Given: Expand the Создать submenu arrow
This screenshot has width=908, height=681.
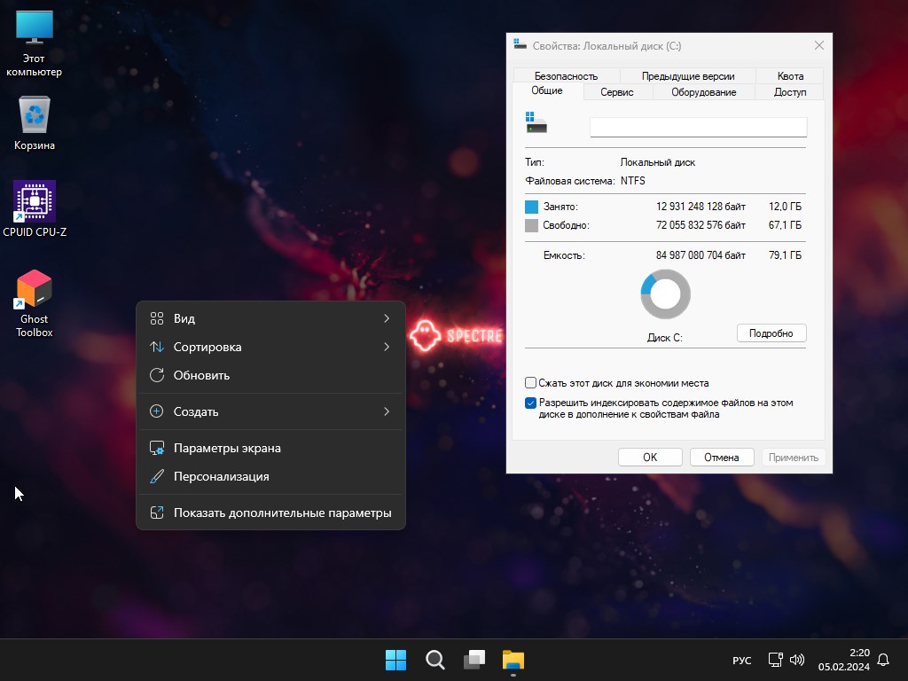Looking at the screenshot, I should 387,411.
